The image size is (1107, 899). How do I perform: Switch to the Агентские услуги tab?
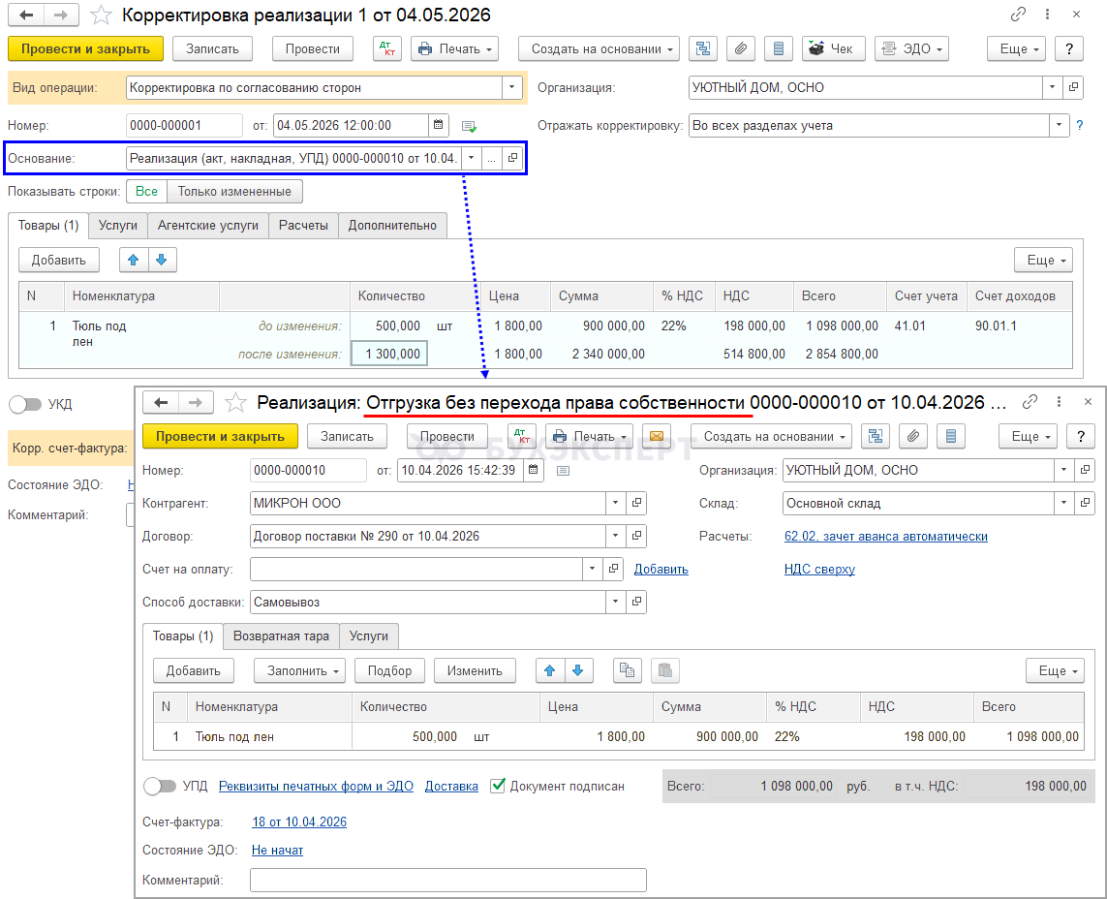tap(208, 225)
